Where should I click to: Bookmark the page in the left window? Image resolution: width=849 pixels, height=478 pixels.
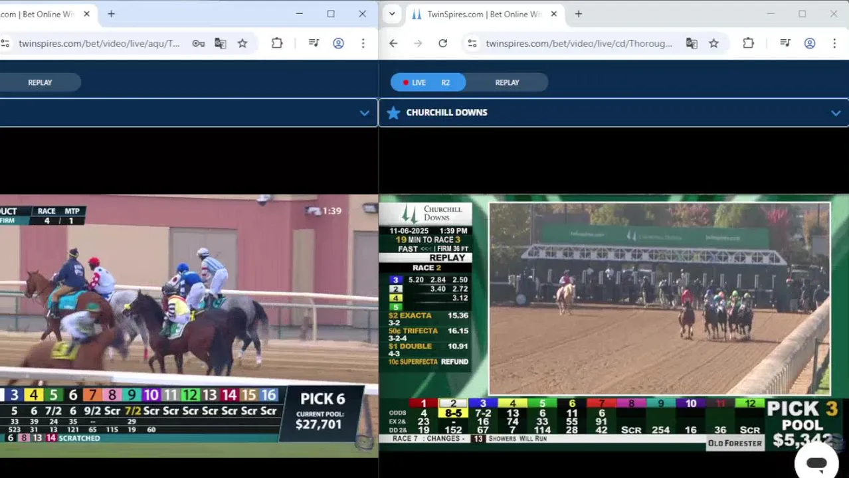point(242,43)
